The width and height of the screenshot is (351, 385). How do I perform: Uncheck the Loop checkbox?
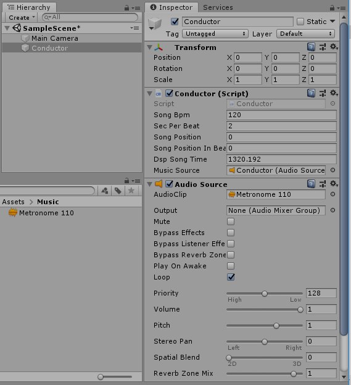click(231, 277)
